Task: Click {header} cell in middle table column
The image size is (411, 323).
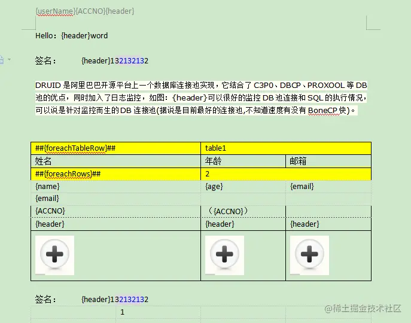Action: pos(243,224)
